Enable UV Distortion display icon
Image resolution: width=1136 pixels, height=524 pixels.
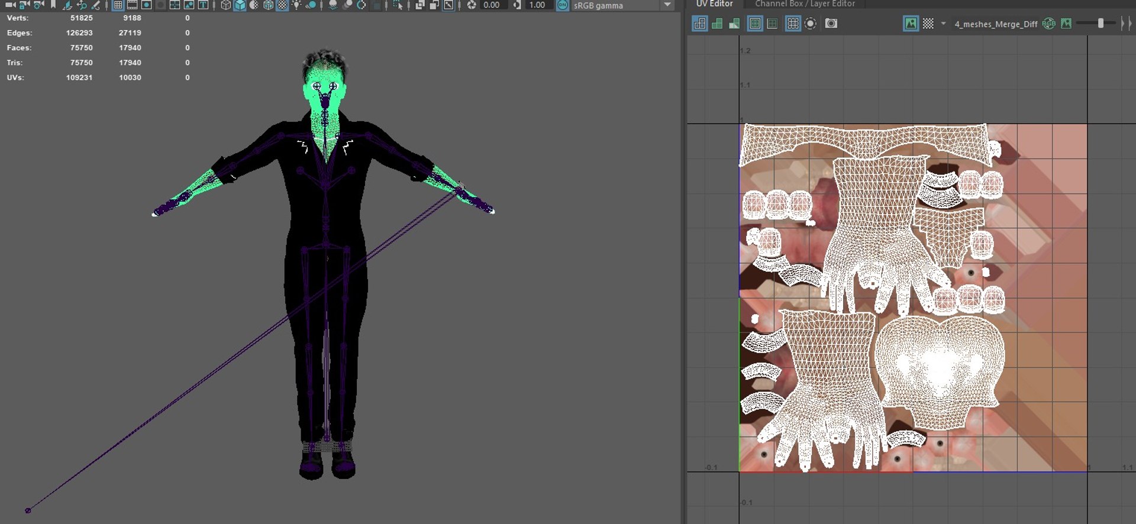click(x=734, y=24)
